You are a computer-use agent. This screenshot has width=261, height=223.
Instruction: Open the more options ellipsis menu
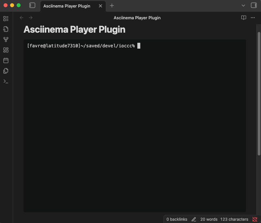point(253,18)
